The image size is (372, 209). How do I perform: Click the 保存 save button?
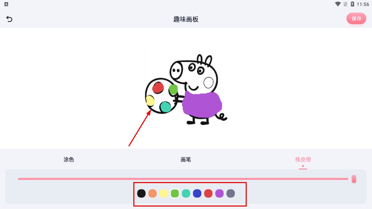pyautogui.click(x=356, y=19)
